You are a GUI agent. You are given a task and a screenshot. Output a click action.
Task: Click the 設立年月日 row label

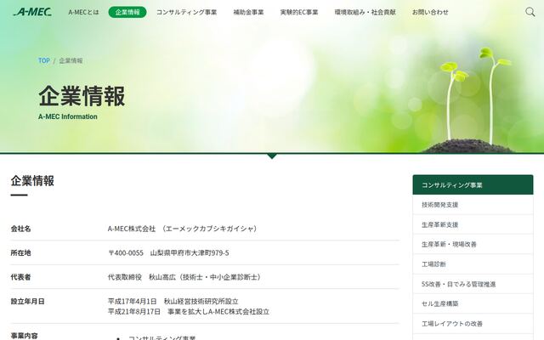pyautogui.click(x=28, y=302)
